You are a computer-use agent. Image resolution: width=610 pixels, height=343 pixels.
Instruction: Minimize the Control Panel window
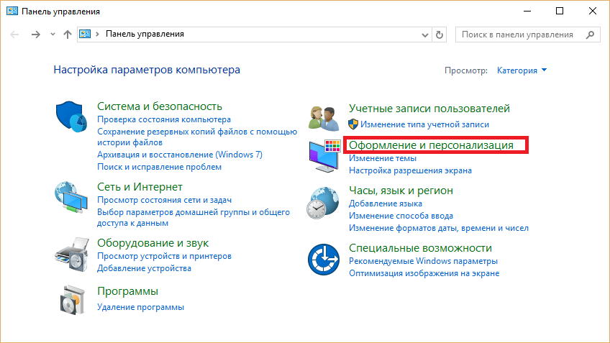[527, 12]
